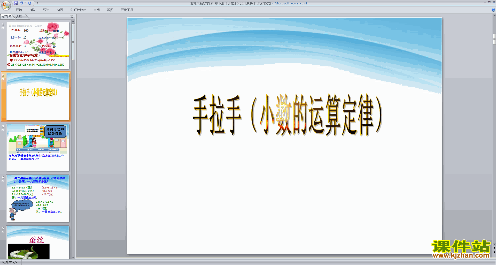Restore down the PowerPoint window
This screenshot has height=265, width=496.
coord(489,2)
